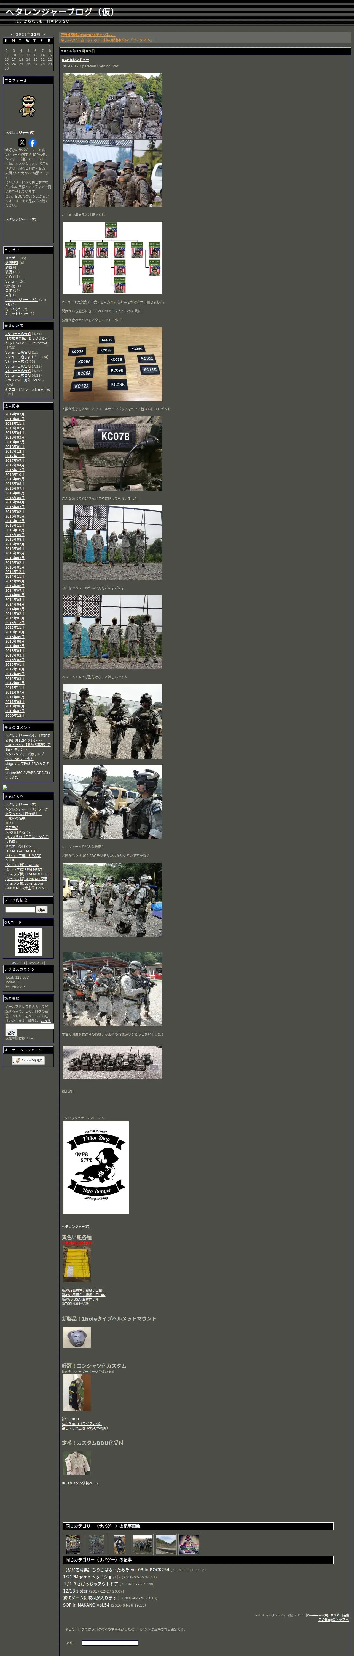The image size is (354, 1656).
Task: Select 装備研究 (6) category
Action: (12, 263)
